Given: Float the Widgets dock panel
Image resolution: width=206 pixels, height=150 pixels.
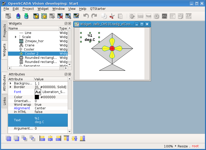Looking at the screenshot, I should click(66, 24).
